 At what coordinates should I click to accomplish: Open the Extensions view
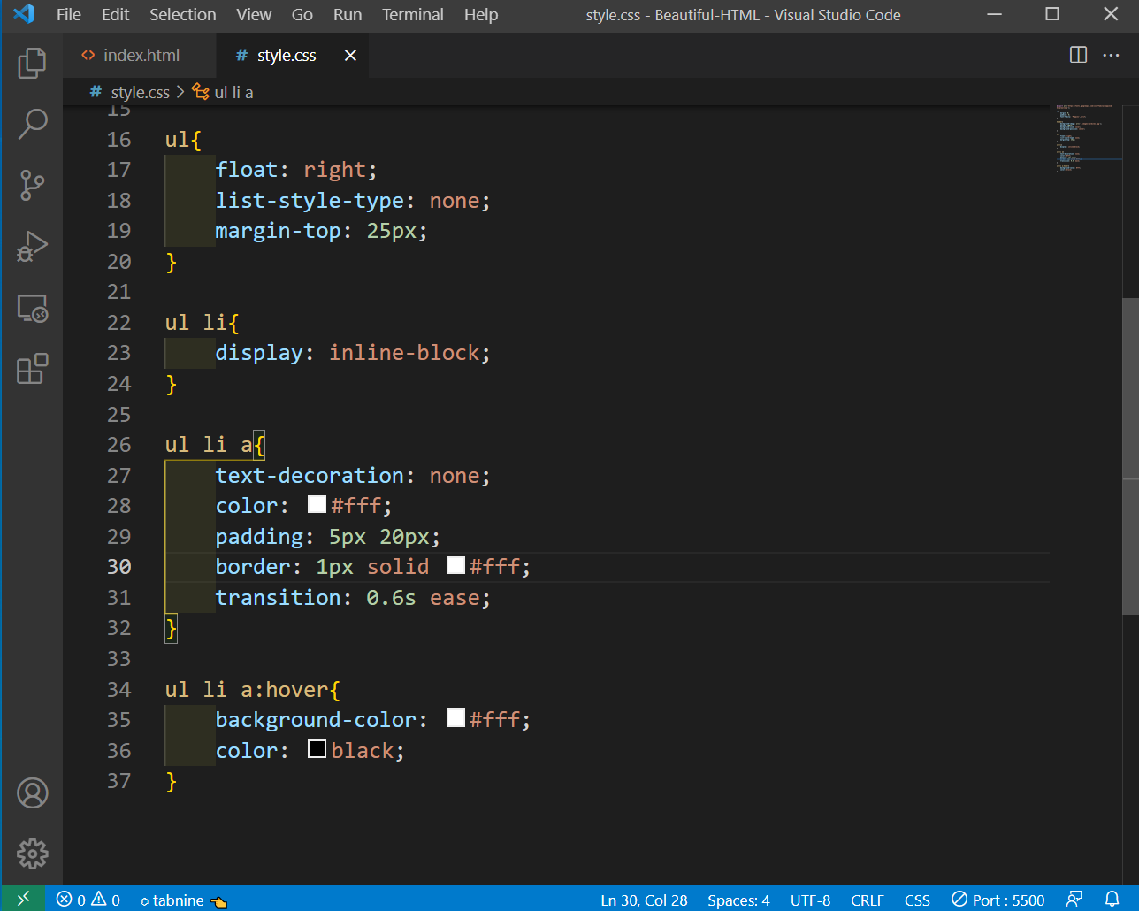click(x=32, y=369)
